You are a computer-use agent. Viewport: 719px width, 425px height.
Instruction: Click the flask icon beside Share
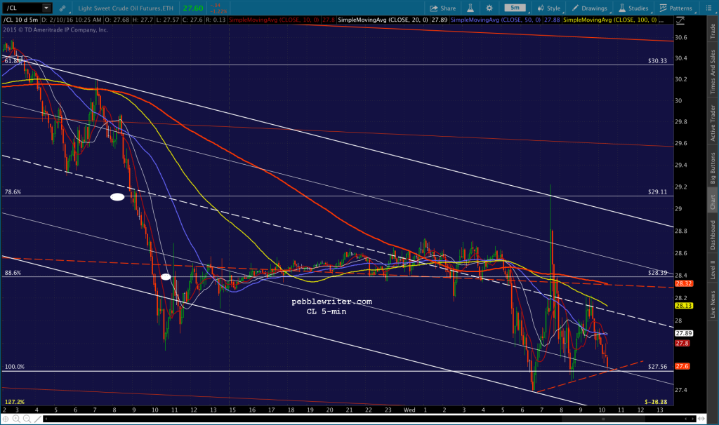pyautogui.click(x=470, y=8)
